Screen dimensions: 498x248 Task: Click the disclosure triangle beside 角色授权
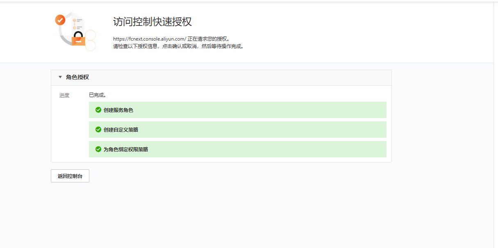point(60,77)
